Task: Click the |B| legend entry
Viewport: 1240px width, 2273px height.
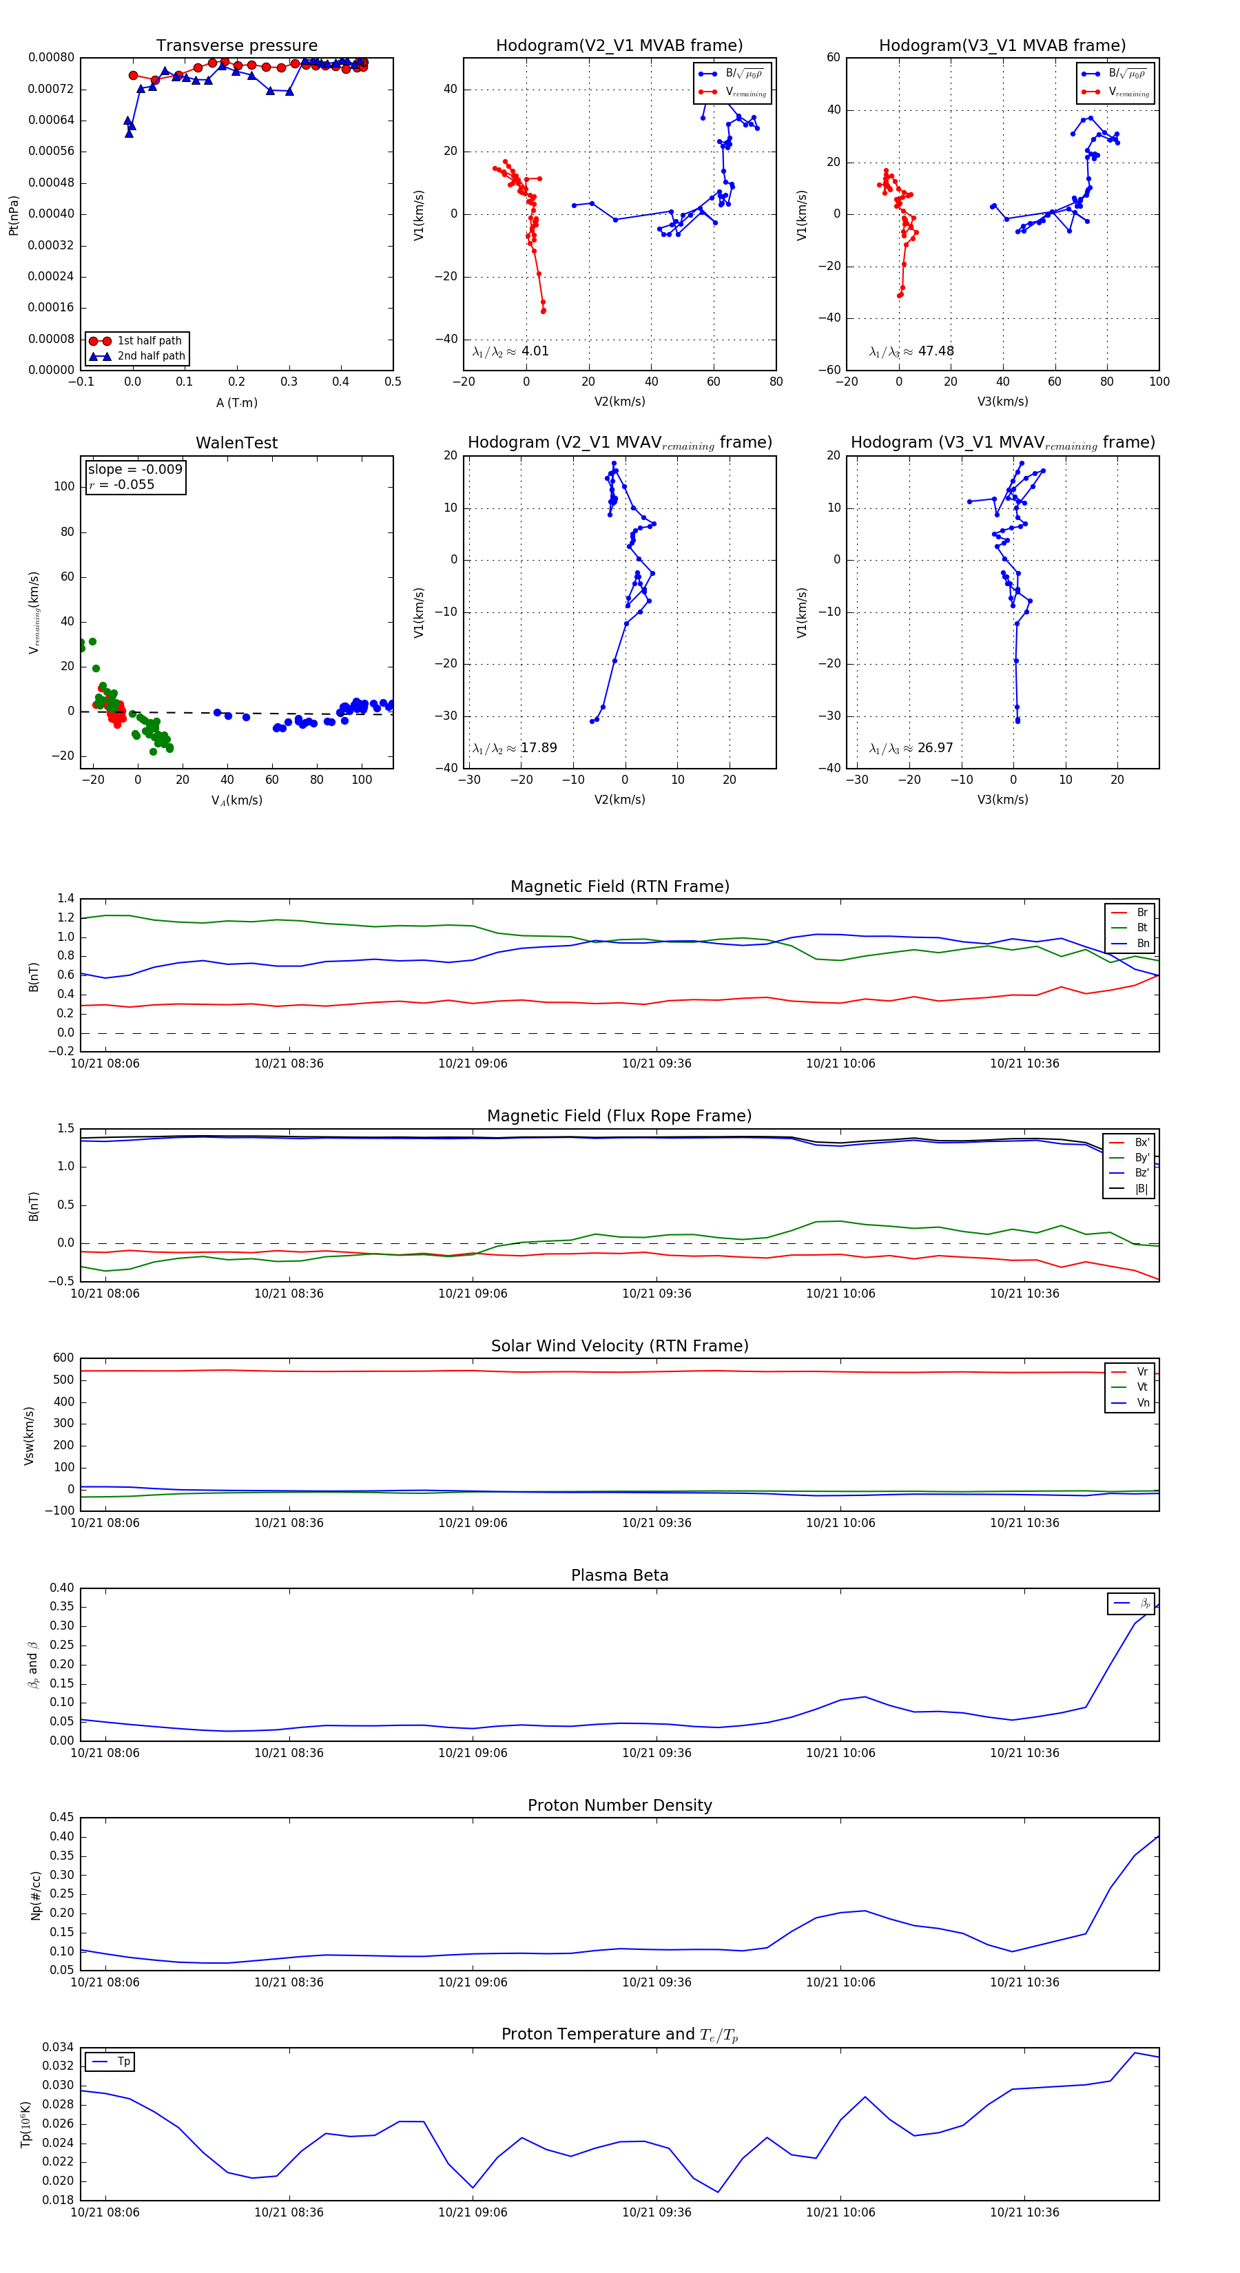Action: pyautogui.click(x=1129, y=1189)
